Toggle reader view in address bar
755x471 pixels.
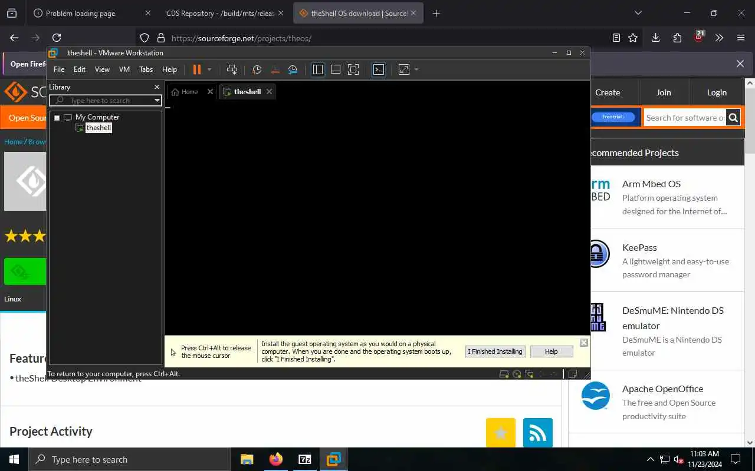click(x=616, y=38)
